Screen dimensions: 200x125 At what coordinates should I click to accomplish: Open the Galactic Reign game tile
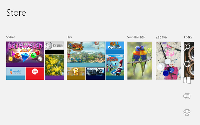click(95, 73)
